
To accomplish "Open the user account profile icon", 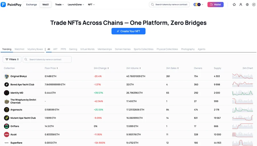I will coord(241,5).
